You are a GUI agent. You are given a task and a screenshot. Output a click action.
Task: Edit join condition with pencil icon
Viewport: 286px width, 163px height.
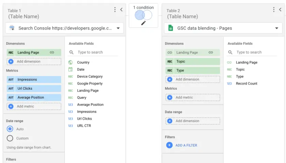143,23
